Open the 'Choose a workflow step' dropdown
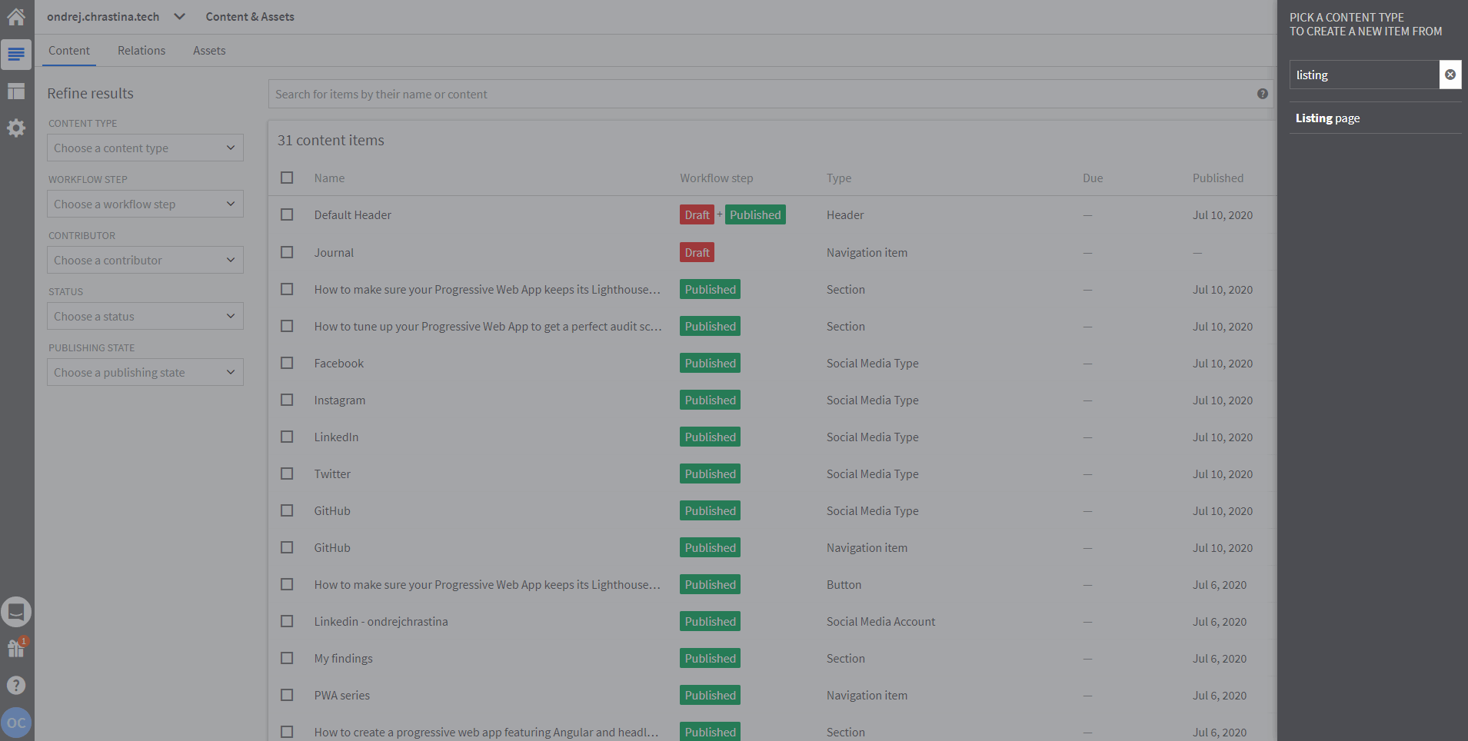This screenshot has width=1468, height=741. click(x=145, y=204)
